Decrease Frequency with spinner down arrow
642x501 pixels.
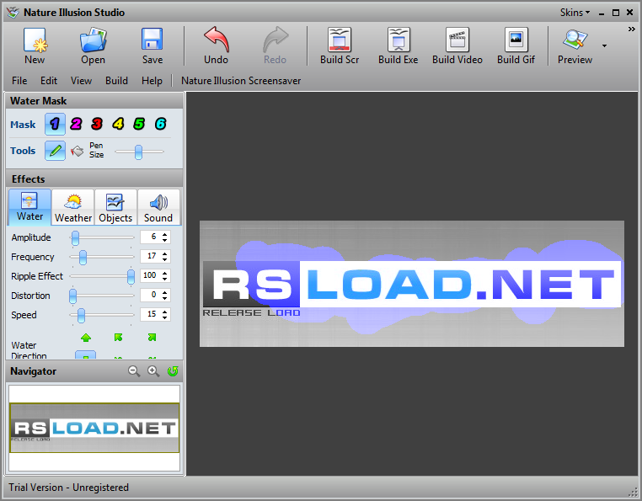164,259
